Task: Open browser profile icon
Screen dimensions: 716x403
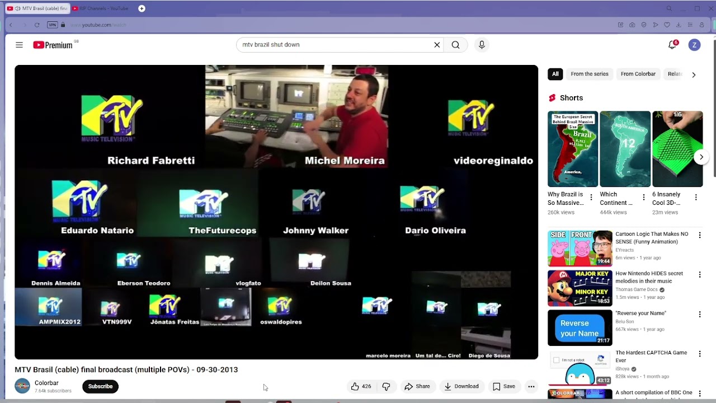Action: pyautogui.click(x=702, y=25)
